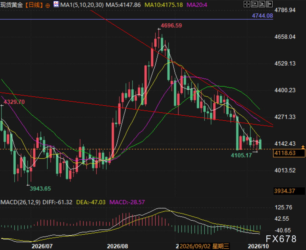Select the 【日线】 period label
The image size is (306, 250).
pos(34,5)
